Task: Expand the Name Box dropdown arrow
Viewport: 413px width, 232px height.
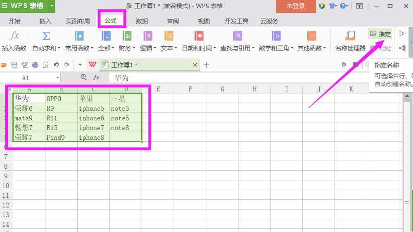Action: coord(57,78)
